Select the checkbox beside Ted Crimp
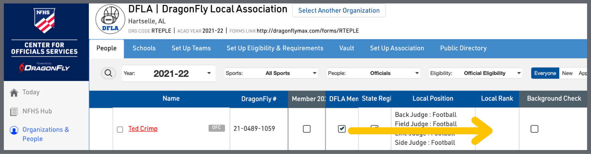Viewport: 591px width, 154px height. pos(120,130)
